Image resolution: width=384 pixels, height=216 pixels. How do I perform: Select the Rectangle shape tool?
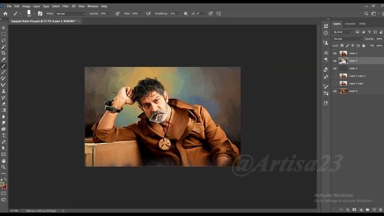(4, 155)
